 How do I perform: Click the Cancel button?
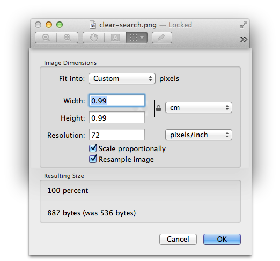178,239
